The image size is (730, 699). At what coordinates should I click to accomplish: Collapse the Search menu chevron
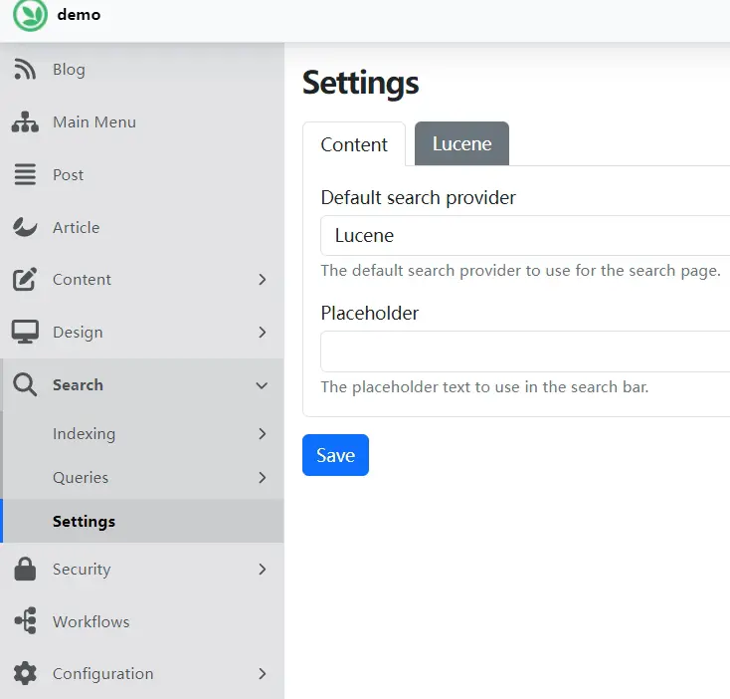pyautogui.click(x=262, y=385)
